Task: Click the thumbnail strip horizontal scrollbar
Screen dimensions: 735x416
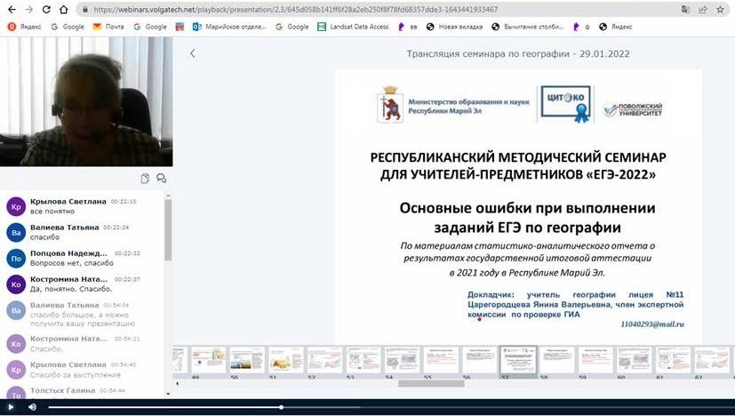Action: click(x=431, y=384)
